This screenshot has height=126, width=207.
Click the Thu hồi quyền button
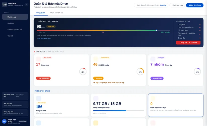coord(43,78)
